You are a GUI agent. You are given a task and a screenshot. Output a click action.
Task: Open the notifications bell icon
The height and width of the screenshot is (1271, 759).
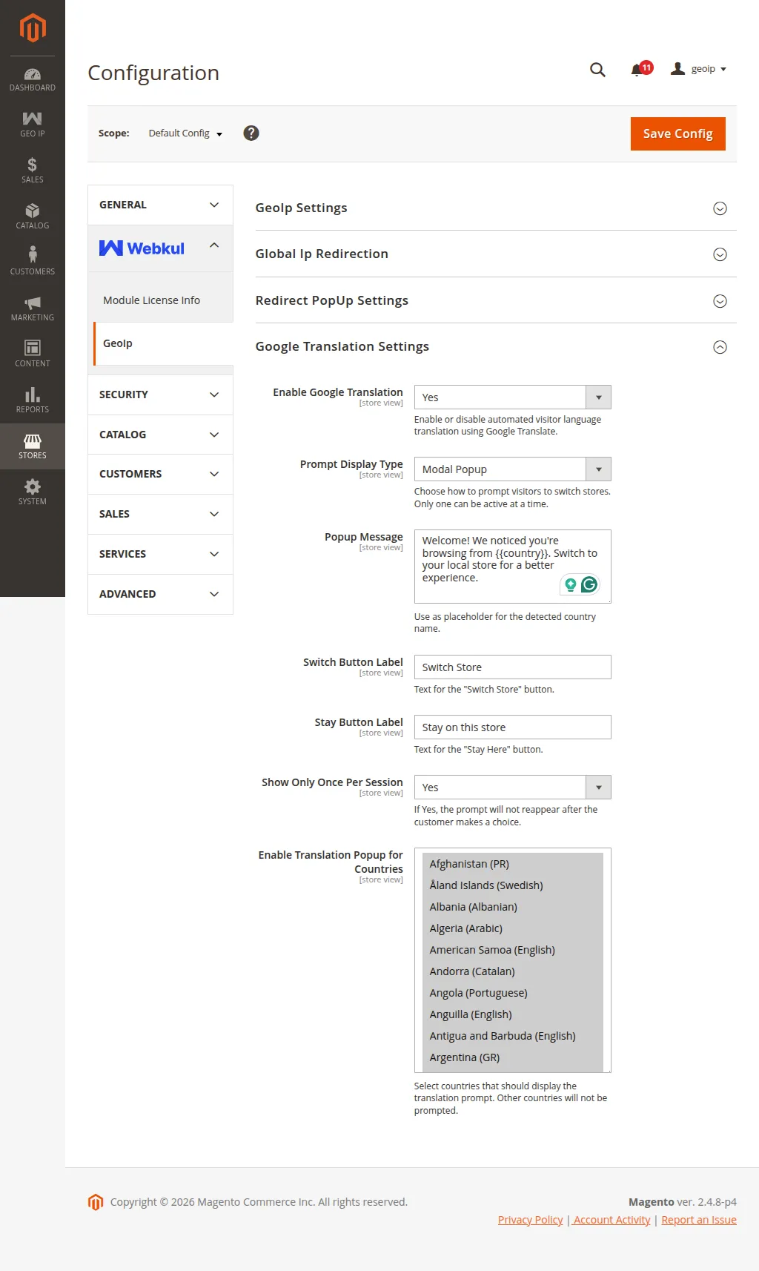(x=637, y=70)
